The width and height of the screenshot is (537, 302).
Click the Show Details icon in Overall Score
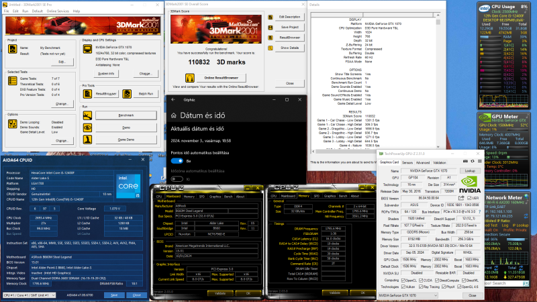coord(271,48)
